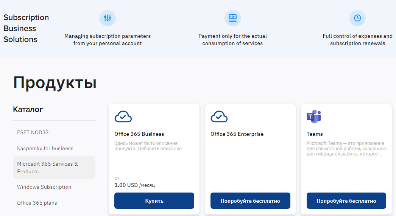
Task: Open the Office 365 Business product title
Action: click(x=139, y=134)
